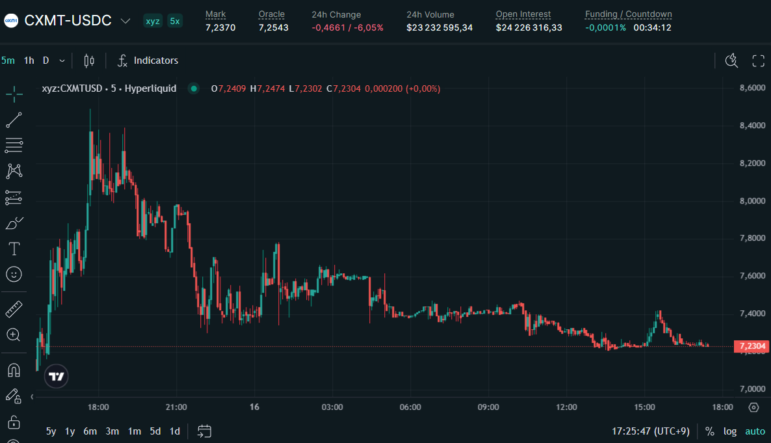Activate the zoom in tool

pos(14,335)
